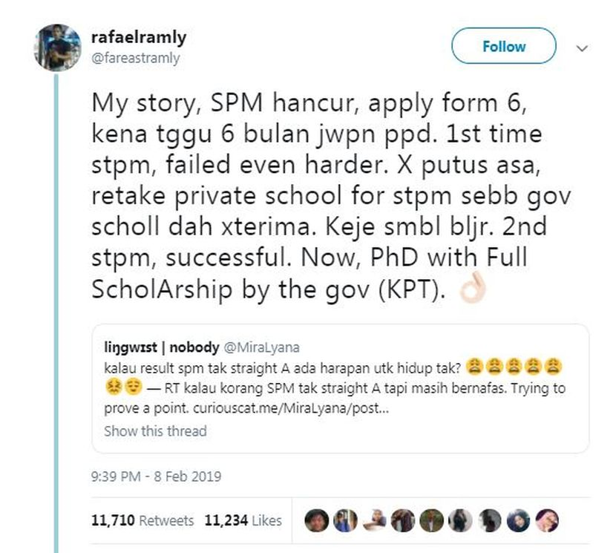Open rafaelramly's profile picture
The width and height of the screenshot is (616, 553).
56,48
